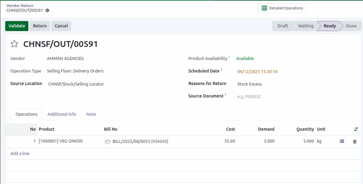
Task: Open Detailed Operations
Action: [x=282, y=8]
